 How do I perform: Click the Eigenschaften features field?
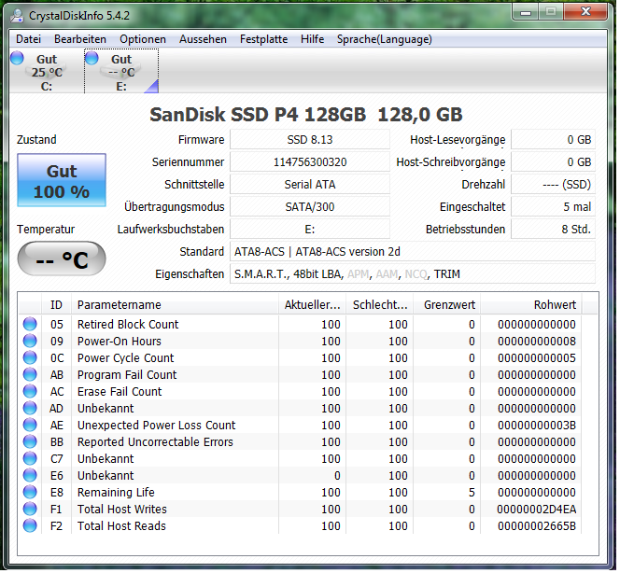point(413,273)
